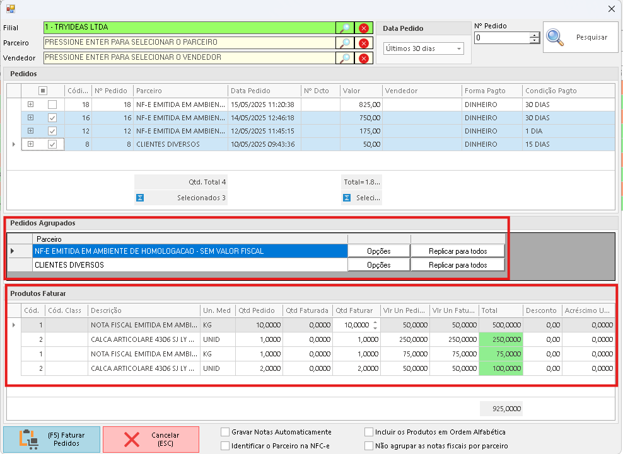Click the green Total cell 250,0000

(501, 339)
